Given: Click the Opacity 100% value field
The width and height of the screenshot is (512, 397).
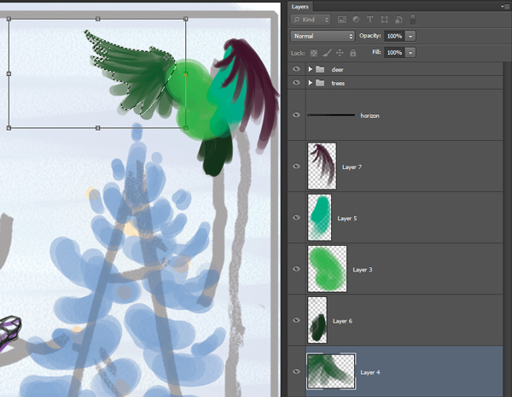Looking at the screenshot, I should click(x=394, y=36).
